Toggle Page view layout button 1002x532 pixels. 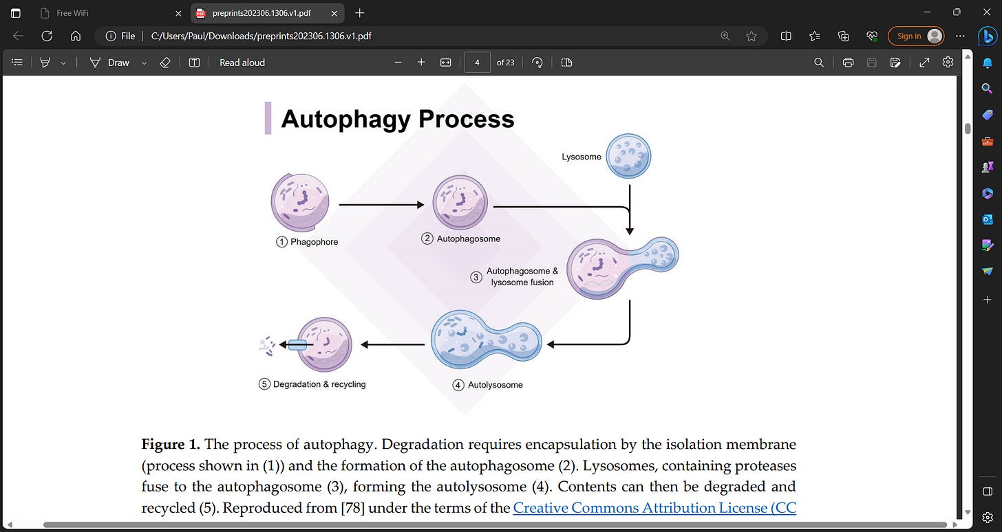coord(566,63)
